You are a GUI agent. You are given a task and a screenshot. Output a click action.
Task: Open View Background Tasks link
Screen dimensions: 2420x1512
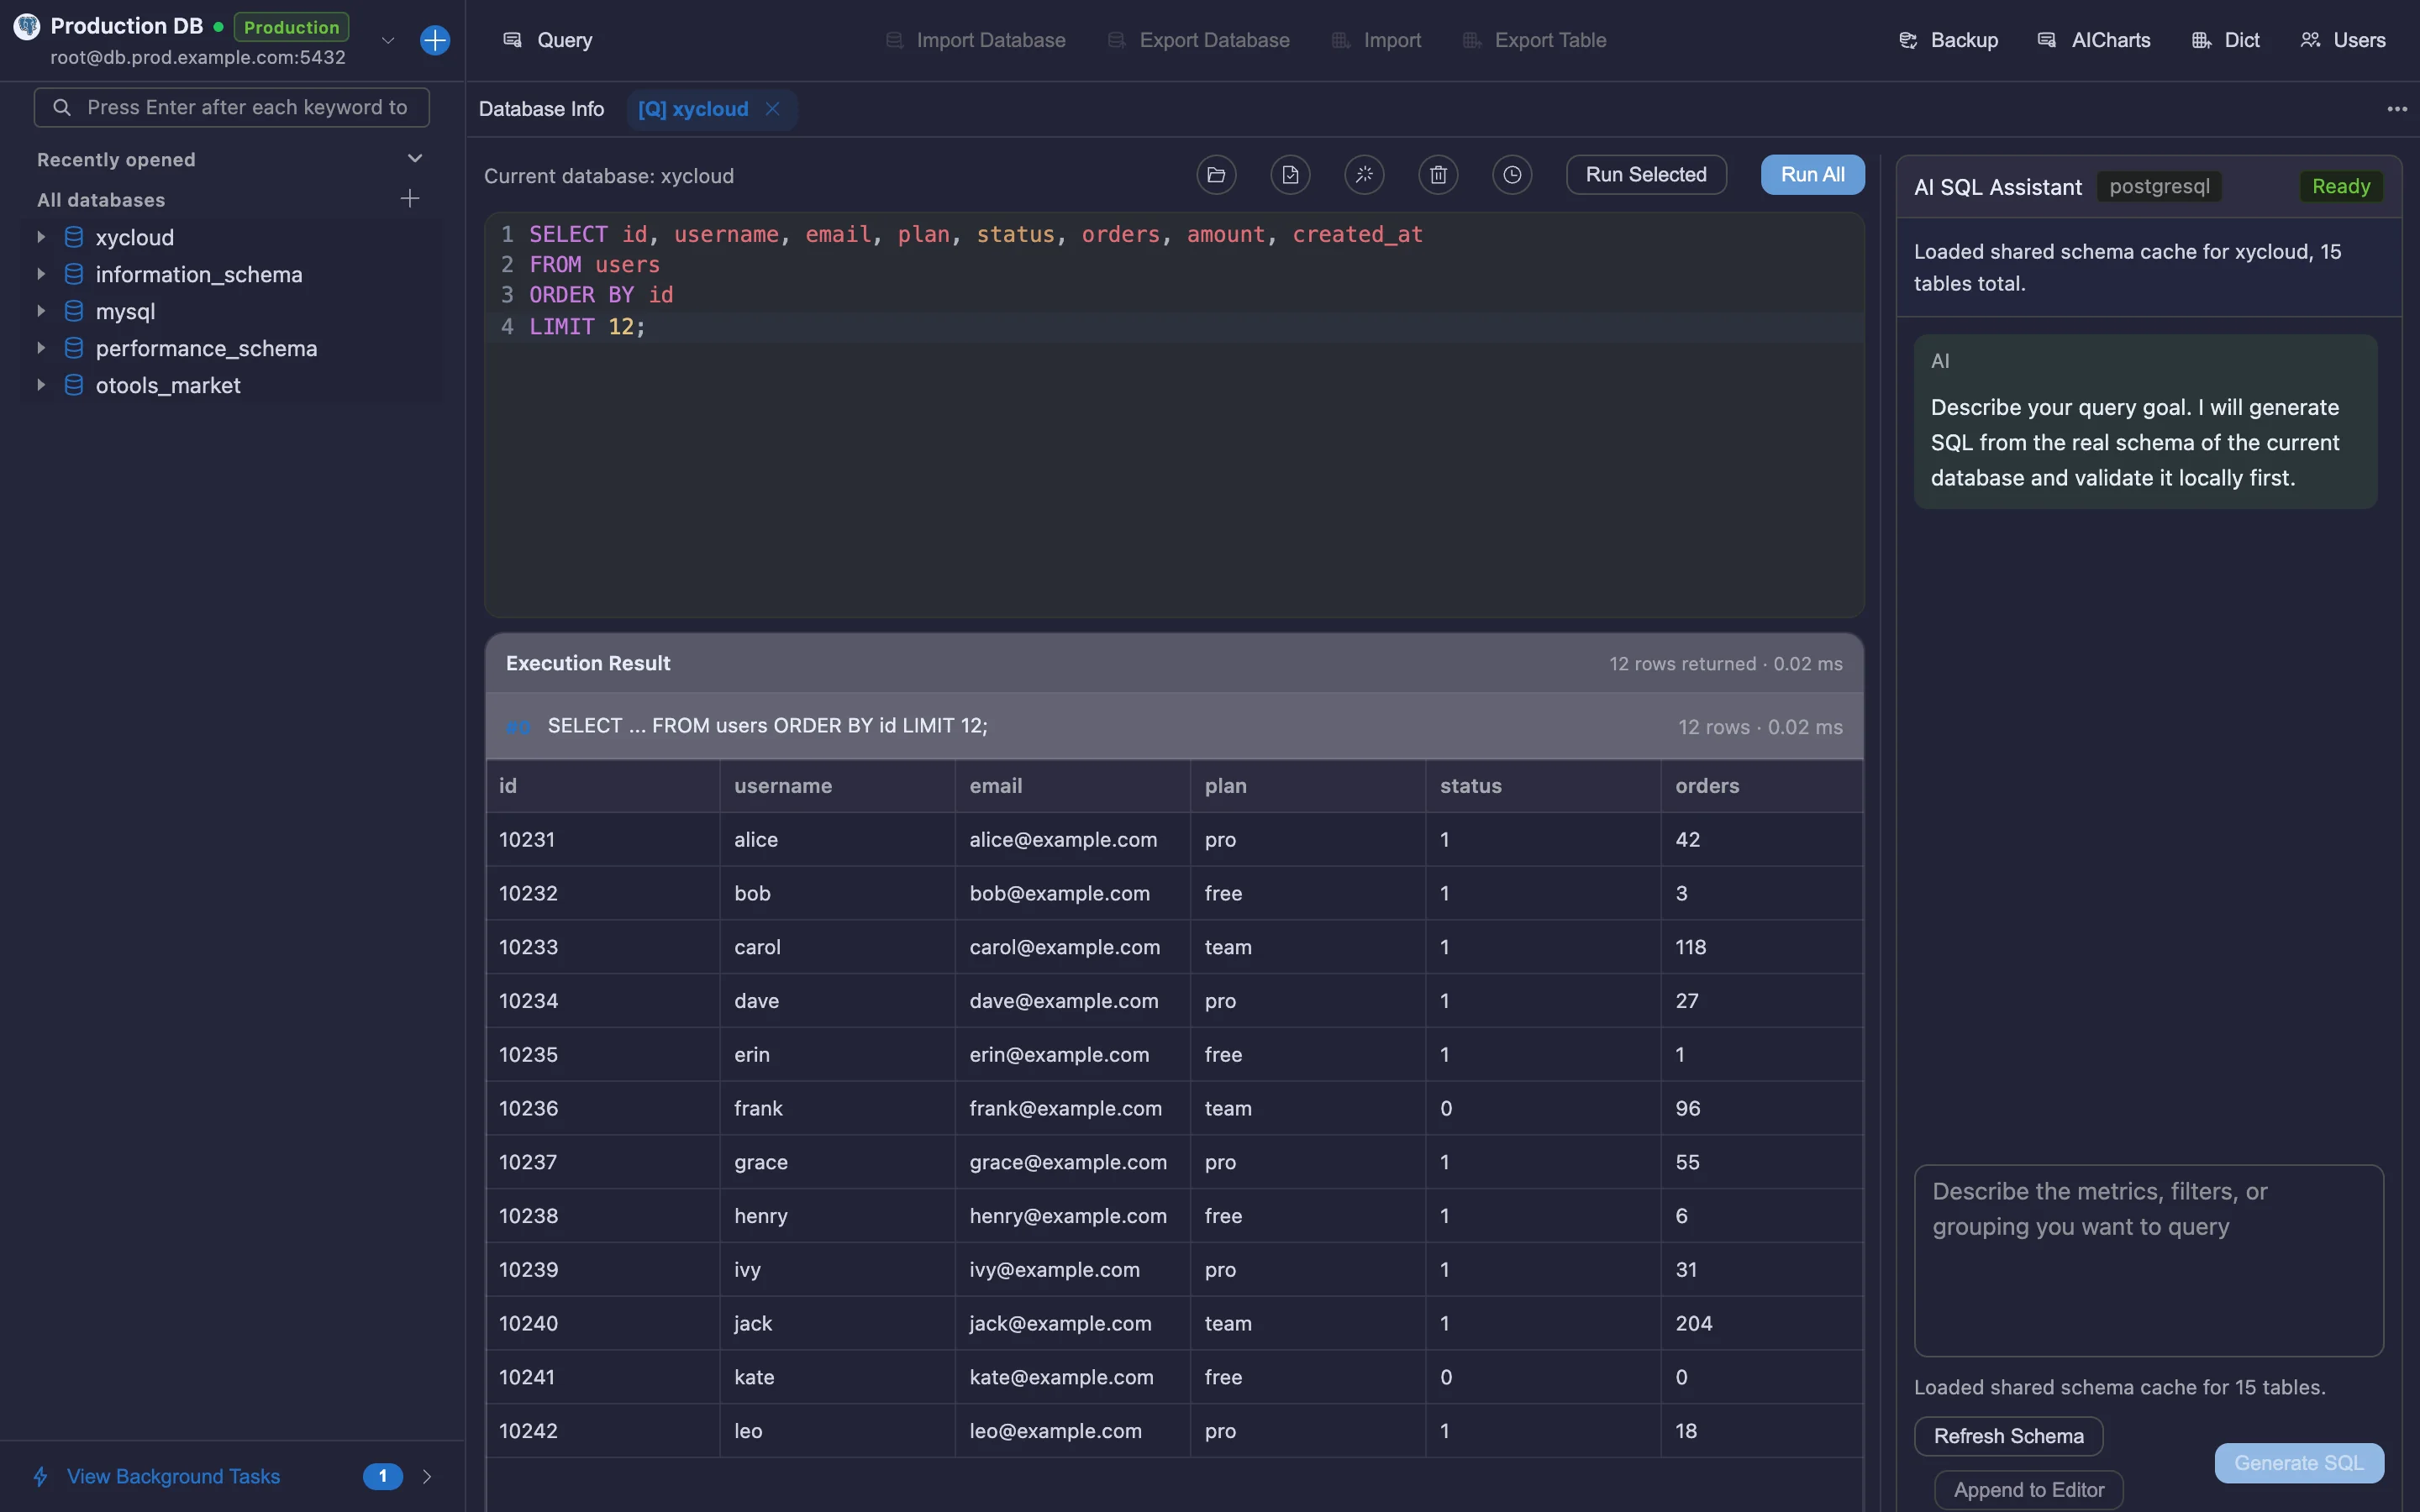click(x=173, y=1476)
